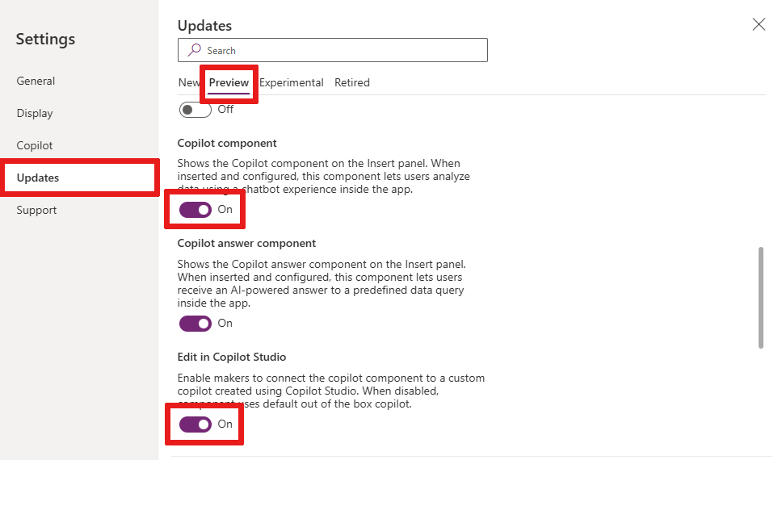Switch to the Retired tab
Image resolution: width=782 pixels, height=506 pixels.
click(x=352, y=82)
